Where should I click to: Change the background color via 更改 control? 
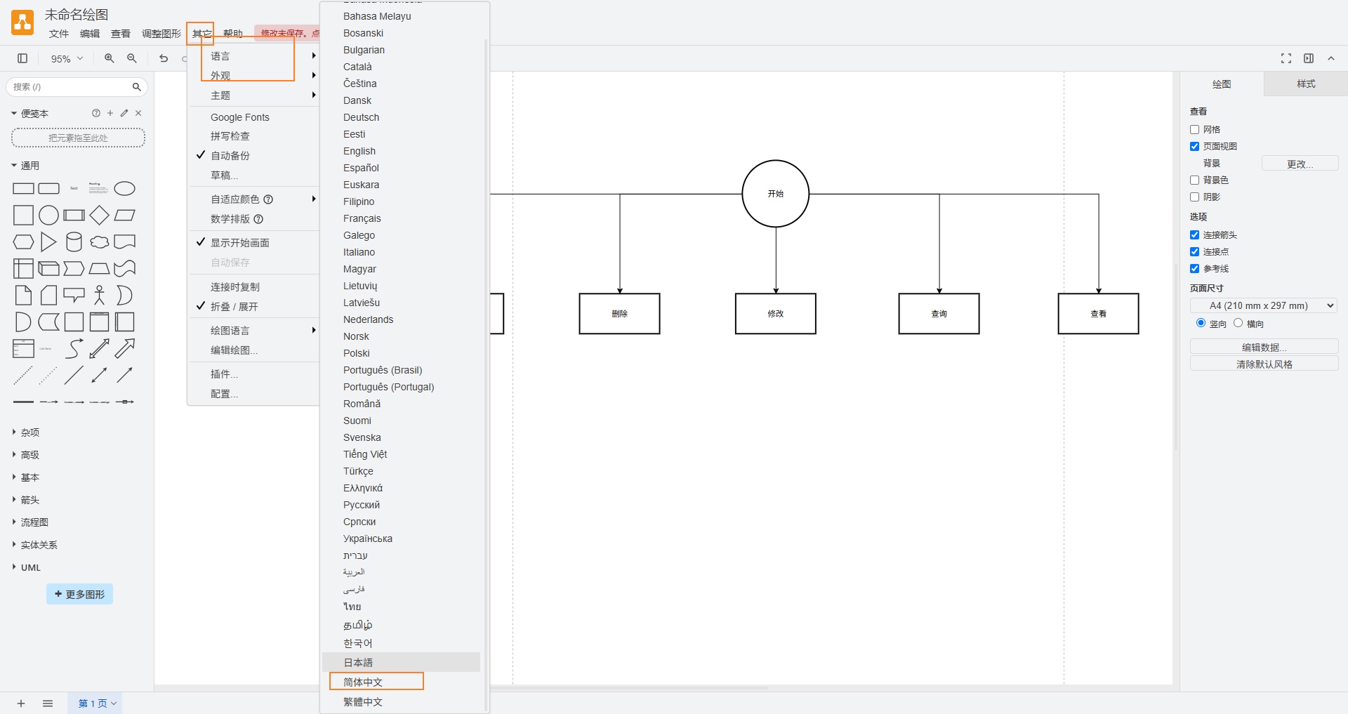(x=1300, y=163)
